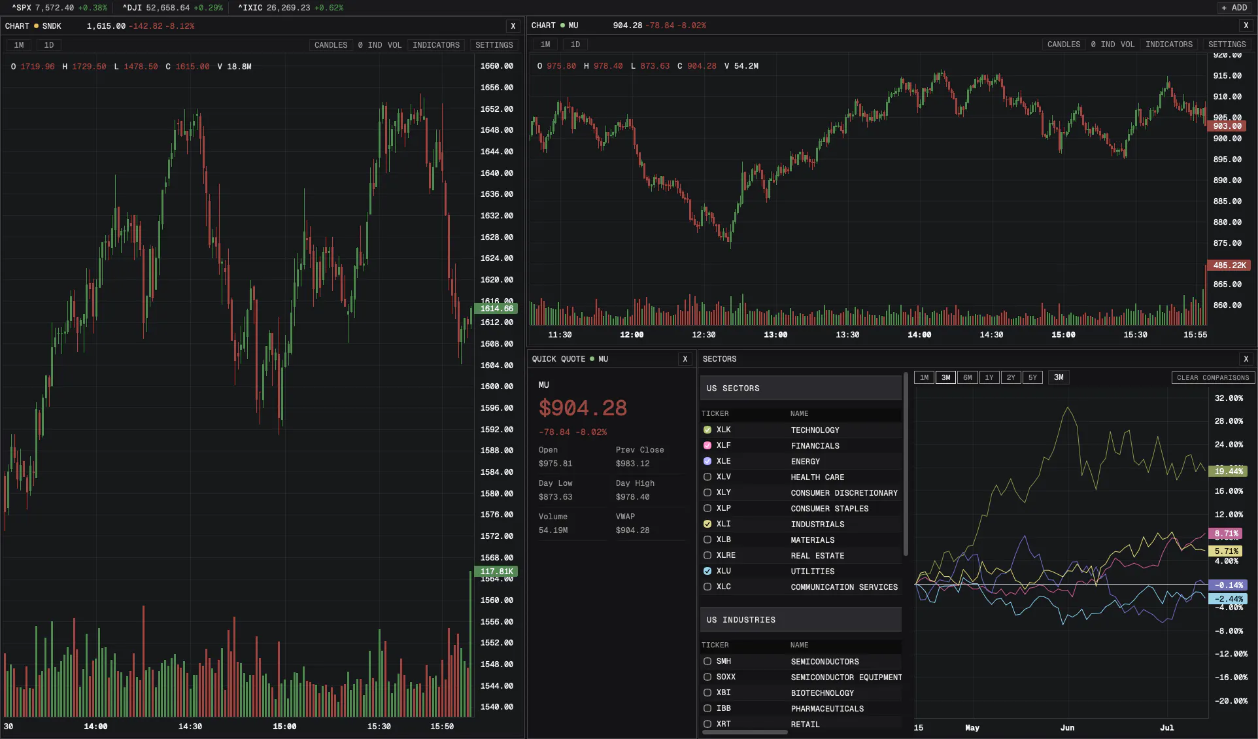The height and width of the screenshot is (739, 1258).
Task: Enable the XRT Retail checkbox
Action: click(x=707, y=724)
